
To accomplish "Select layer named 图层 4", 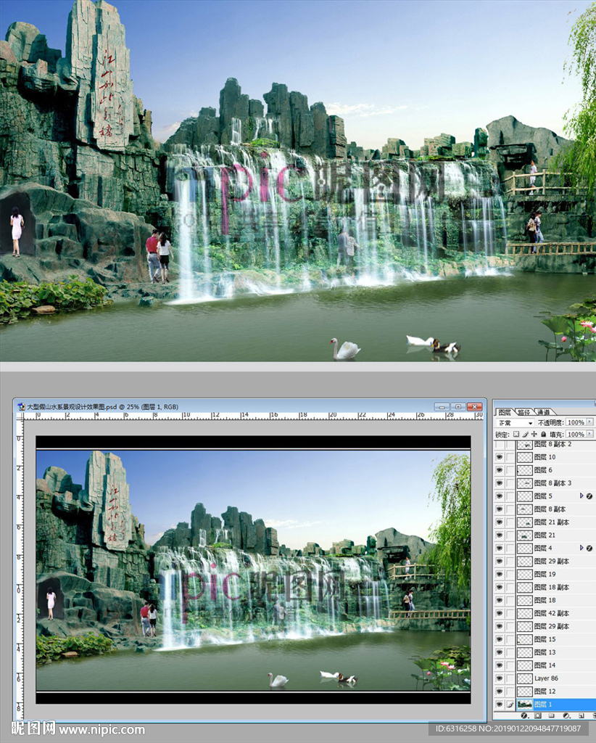I will 543,549.
